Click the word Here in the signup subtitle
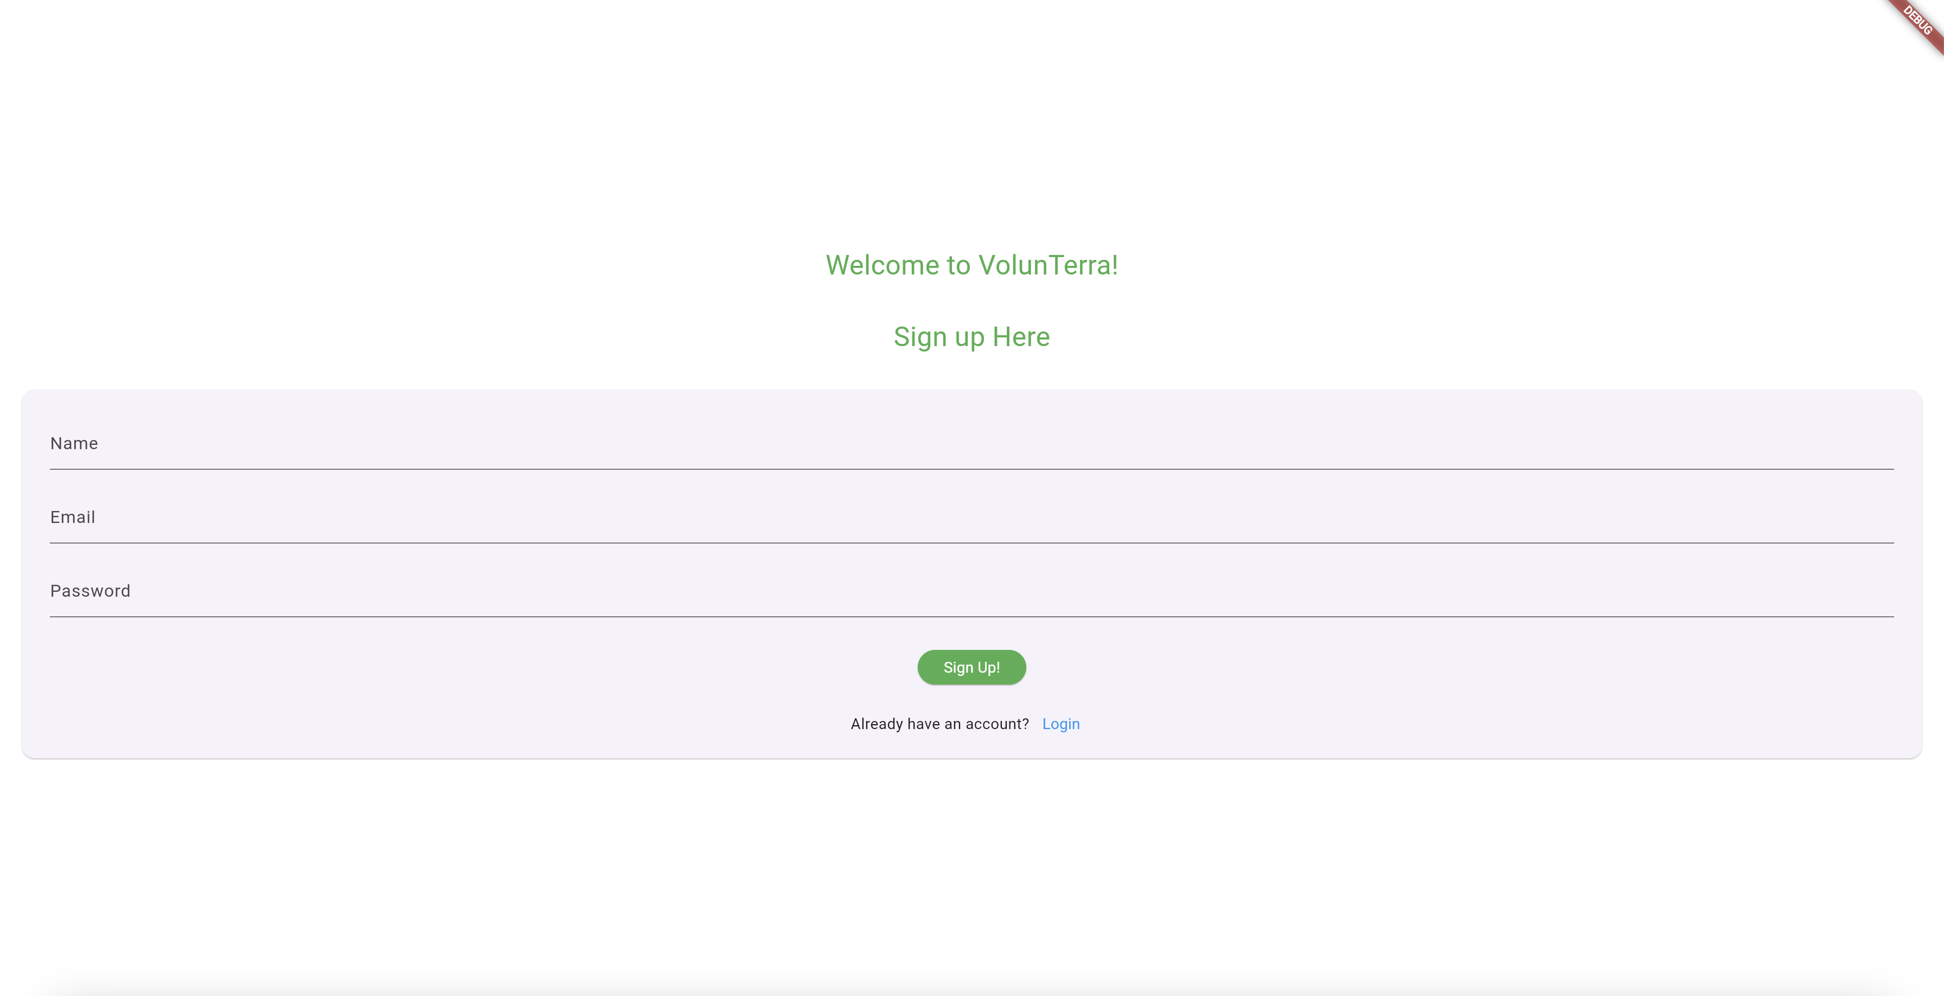 1021,337
